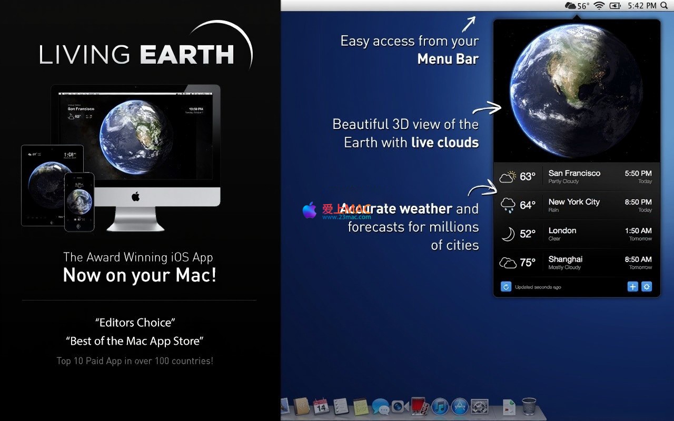Choose London in the city list

(577, 234)
